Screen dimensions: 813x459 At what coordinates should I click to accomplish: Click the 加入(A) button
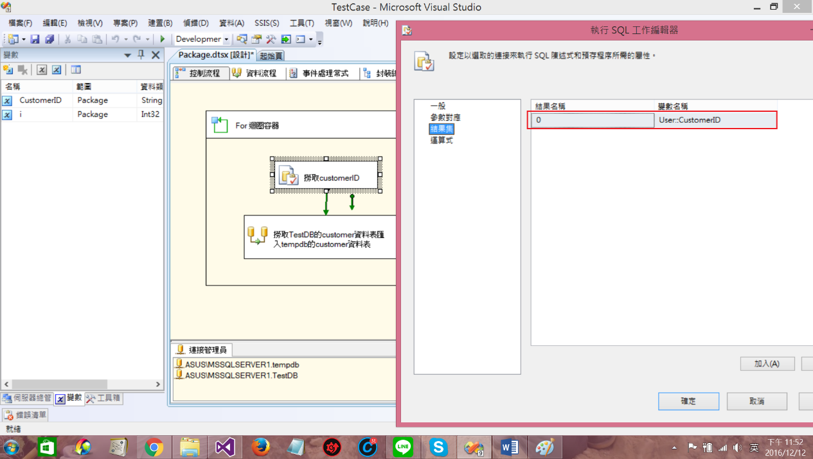[767, 364]
